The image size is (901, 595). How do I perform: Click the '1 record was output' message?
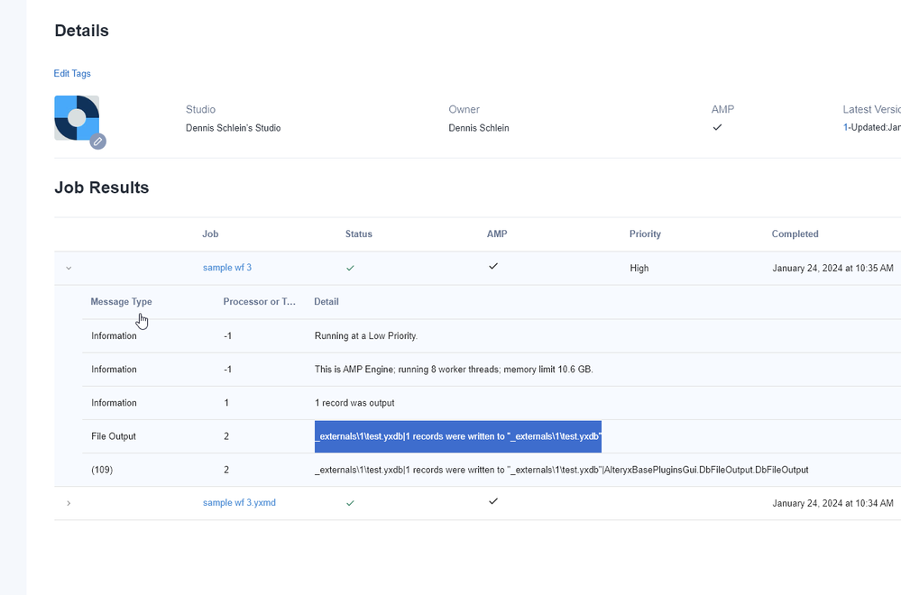354,403
